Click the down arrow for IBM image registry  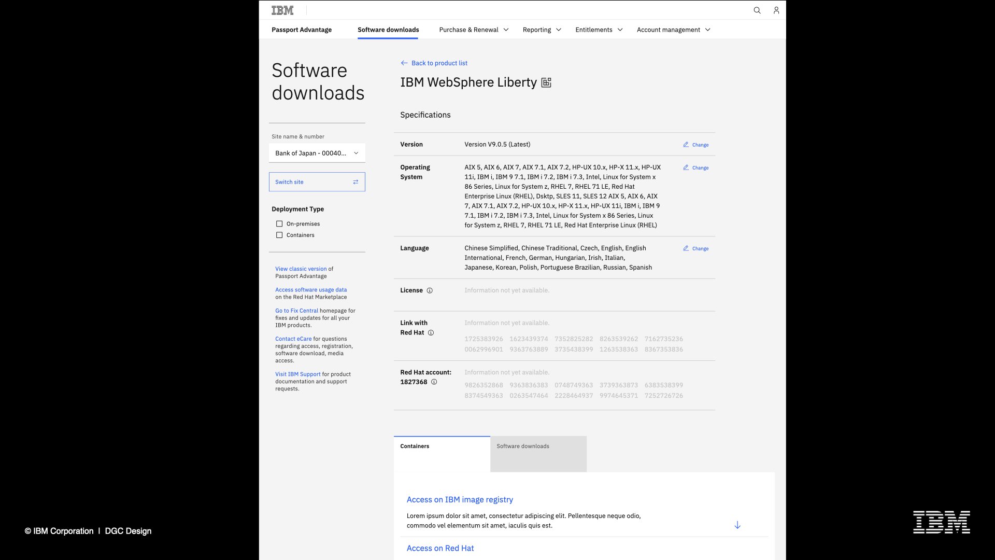[x=737, y=525]
